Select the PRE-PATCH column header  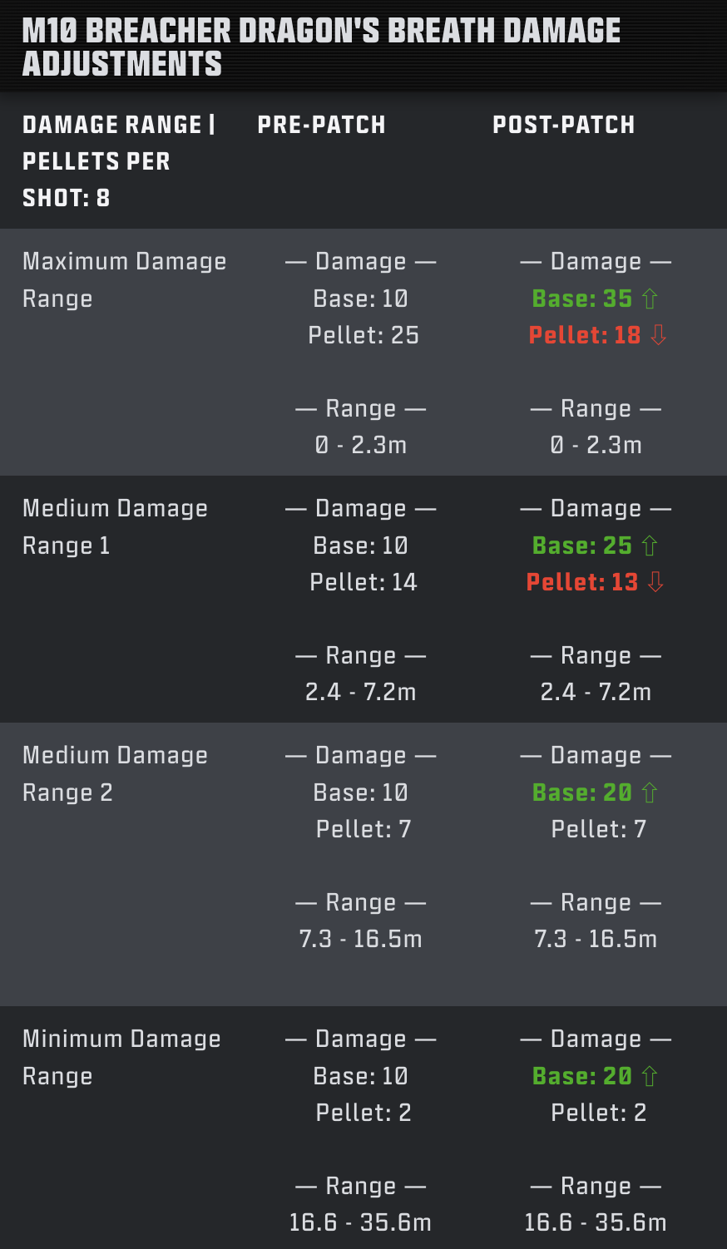click(321, 125)
